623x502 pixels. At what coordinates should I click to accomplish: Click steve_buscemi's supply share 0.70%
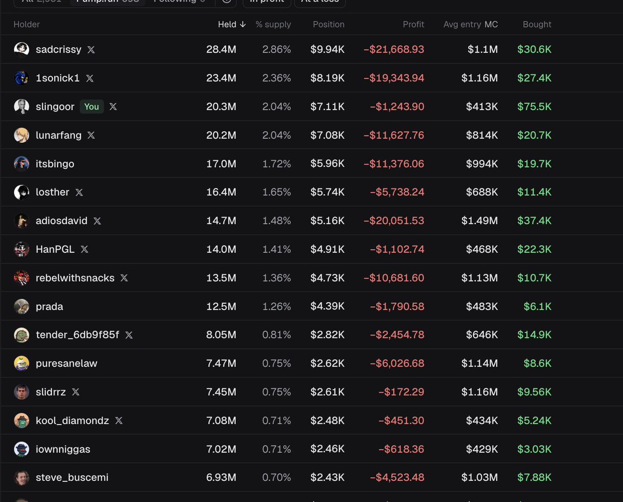(x=276, y=478)
